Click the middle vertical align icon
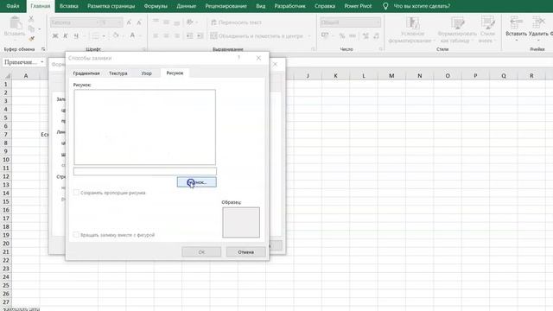The height and width of the screenshot is (311, 553). click(166, 22)
